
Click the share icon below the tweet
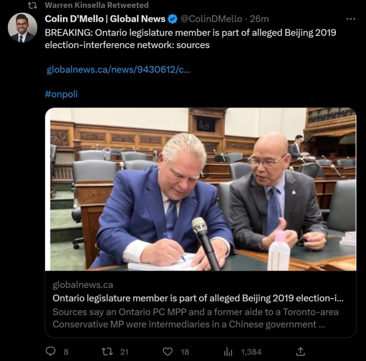coord(300,351)
